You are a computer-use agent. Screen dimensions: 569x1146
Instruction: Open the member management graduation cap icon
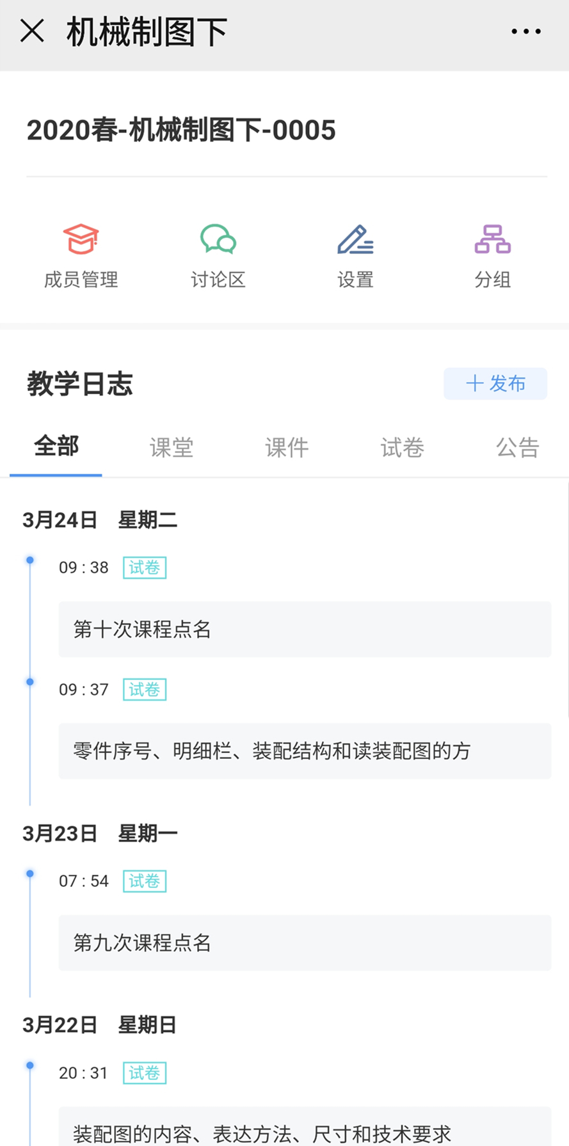click(x=81, y=240)
